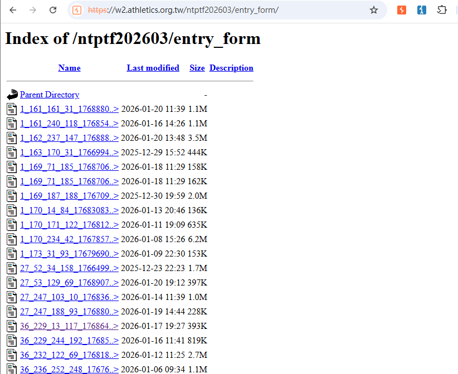Click the file icon beside 36_232_122_69_176818
The width and height of the screenshot is (458, 374).
pos(12,355)
